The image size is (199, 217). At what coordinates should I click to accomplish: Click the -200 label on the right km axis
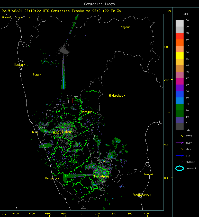point(165,145)
